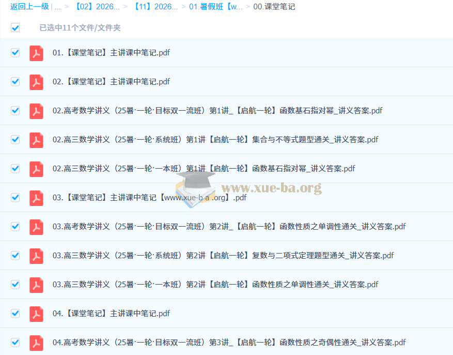The width and height of the screenshot is (453, 355).
Task: Click PDF icon of 02.【课堂笔记】主讲课中笔记.pdf
Action: 36,82
